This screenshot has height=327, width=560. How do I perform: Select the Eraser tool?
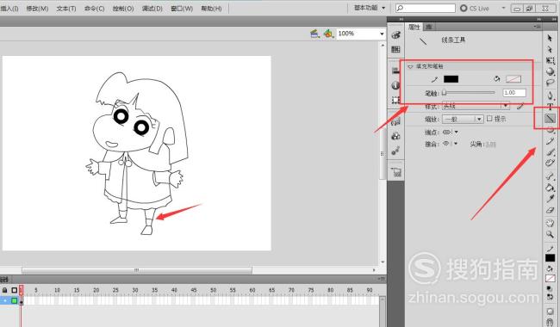pyautogui.click(x=550, y=210)
